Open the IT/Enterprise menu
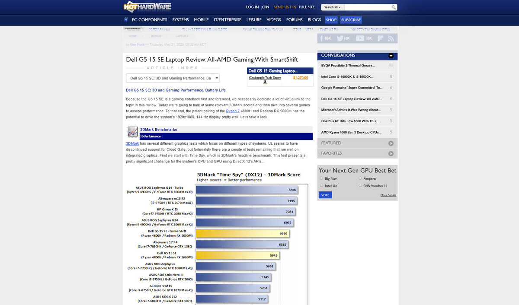Viewport: 519px width, 305px height. [228, 20]
